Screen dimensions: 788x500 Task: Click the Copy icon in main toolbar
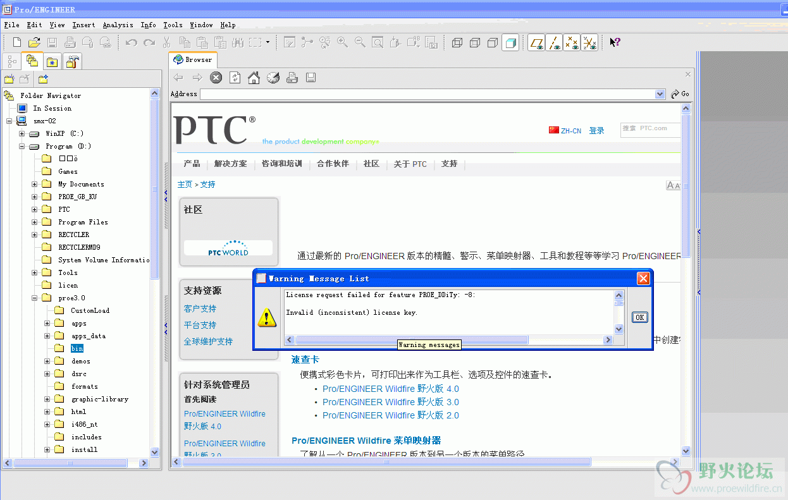pos(185,42)
